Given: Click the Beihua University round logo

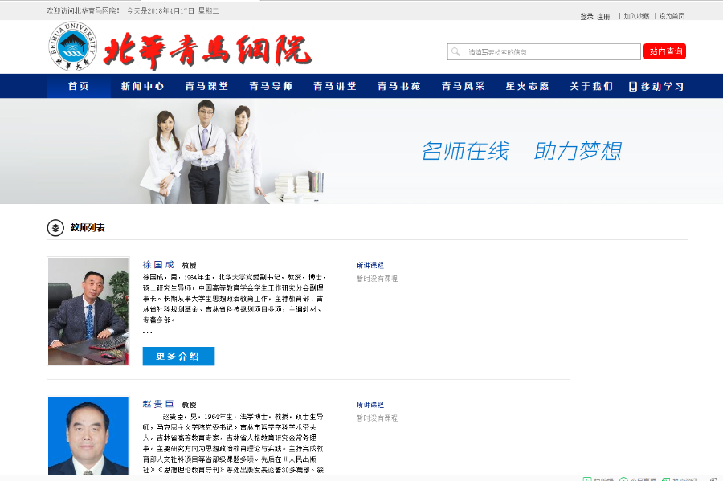Looking at the screenshot, I should point(73,47).
